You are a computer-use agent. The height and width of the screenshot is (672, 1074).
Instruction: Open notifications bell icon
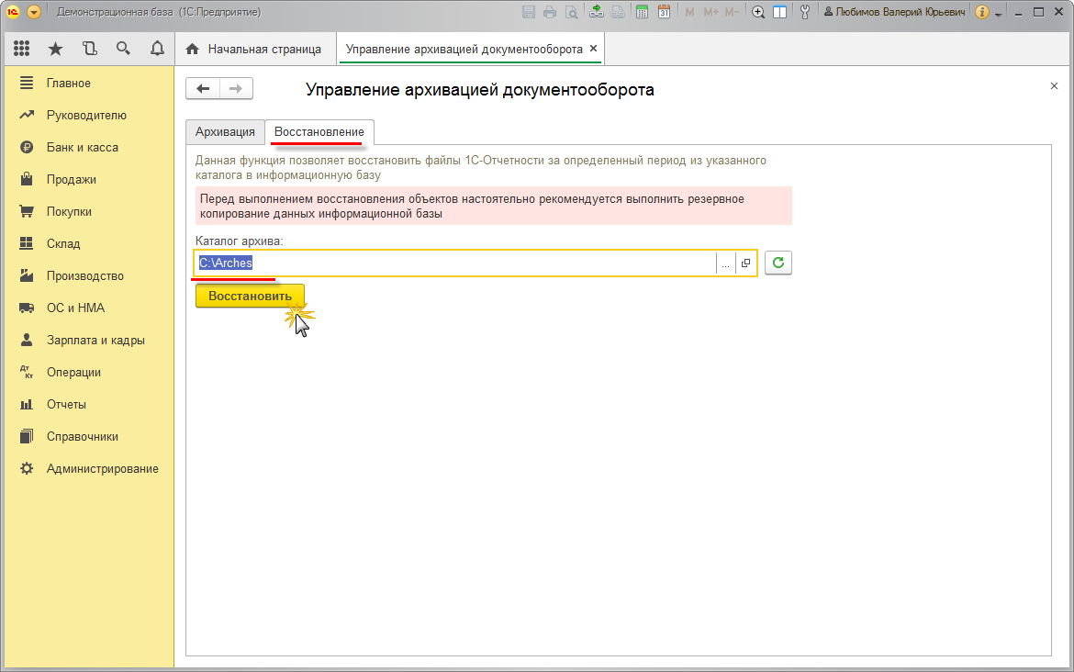coord(157,49)
